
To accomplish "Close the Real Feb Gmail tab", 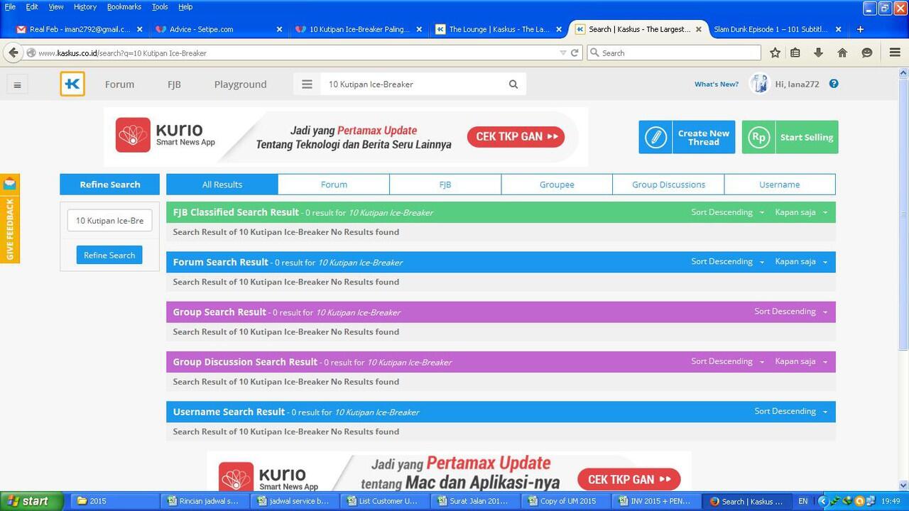I will point(139,29).
